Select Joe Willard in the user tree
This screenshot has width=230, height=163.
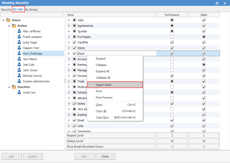tap(30, 59)
